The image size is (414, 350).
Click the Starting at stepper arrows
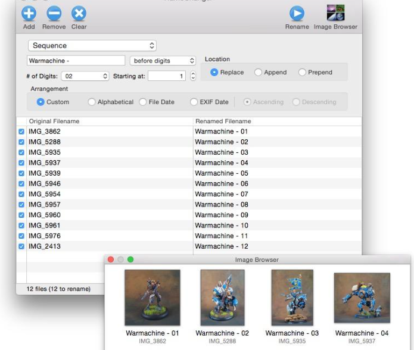click(x=193, y=76)
